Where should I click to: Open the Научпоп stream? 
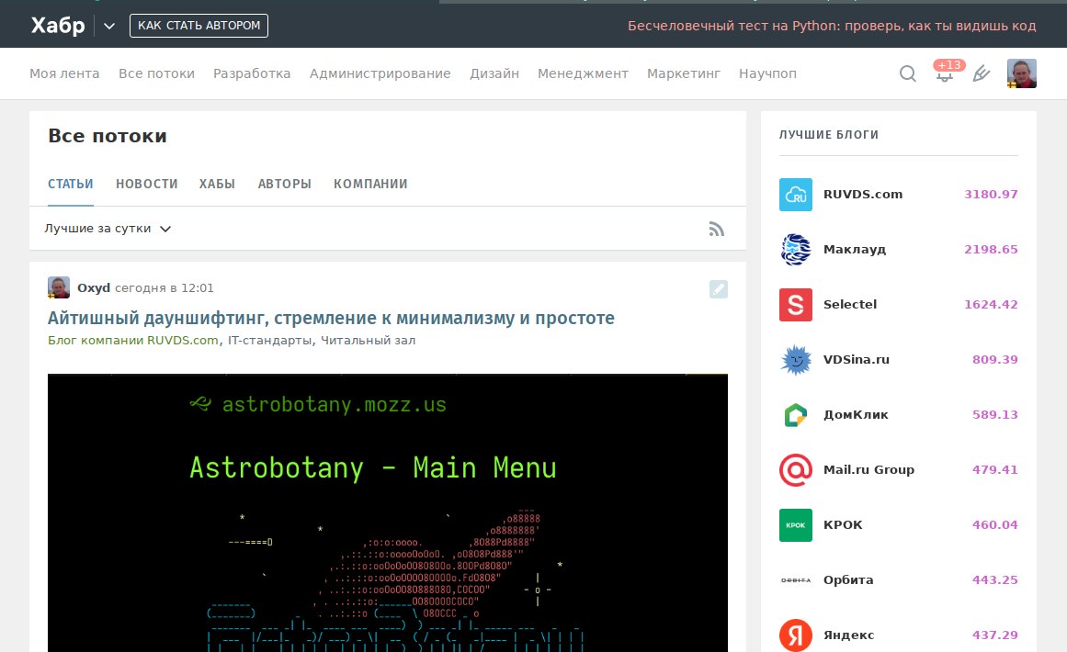pos(767,73)
